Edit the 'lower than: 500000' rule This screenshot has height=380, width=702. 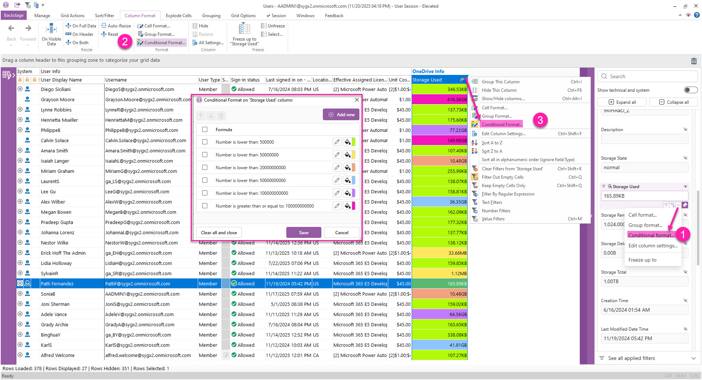(x=337, y=142)
